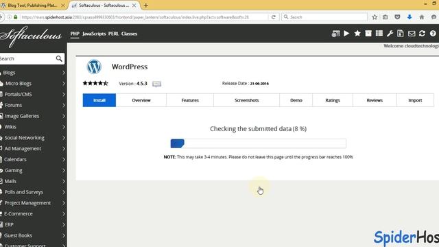439x247 pixels.
Task: Go to browser home page icon
Action: [422, 17]
